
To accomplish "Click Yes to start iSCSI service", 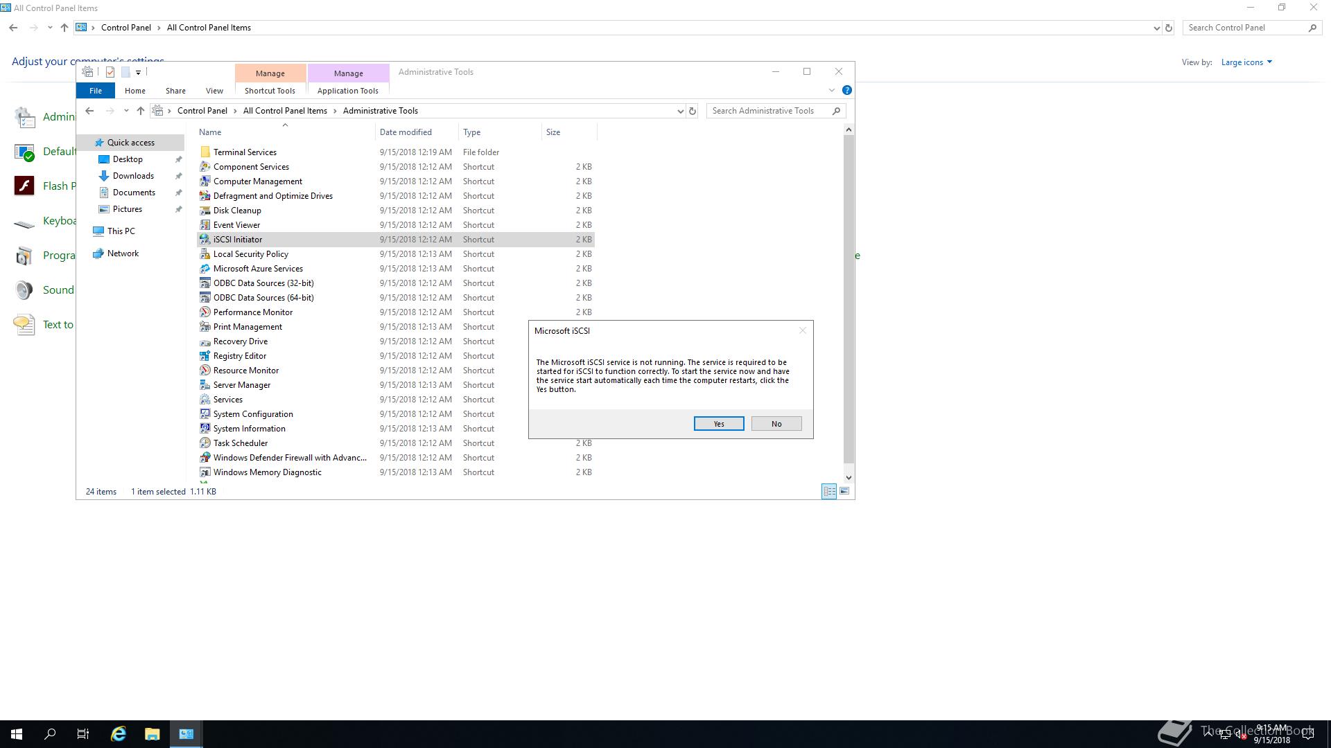I will pos(719,424).
